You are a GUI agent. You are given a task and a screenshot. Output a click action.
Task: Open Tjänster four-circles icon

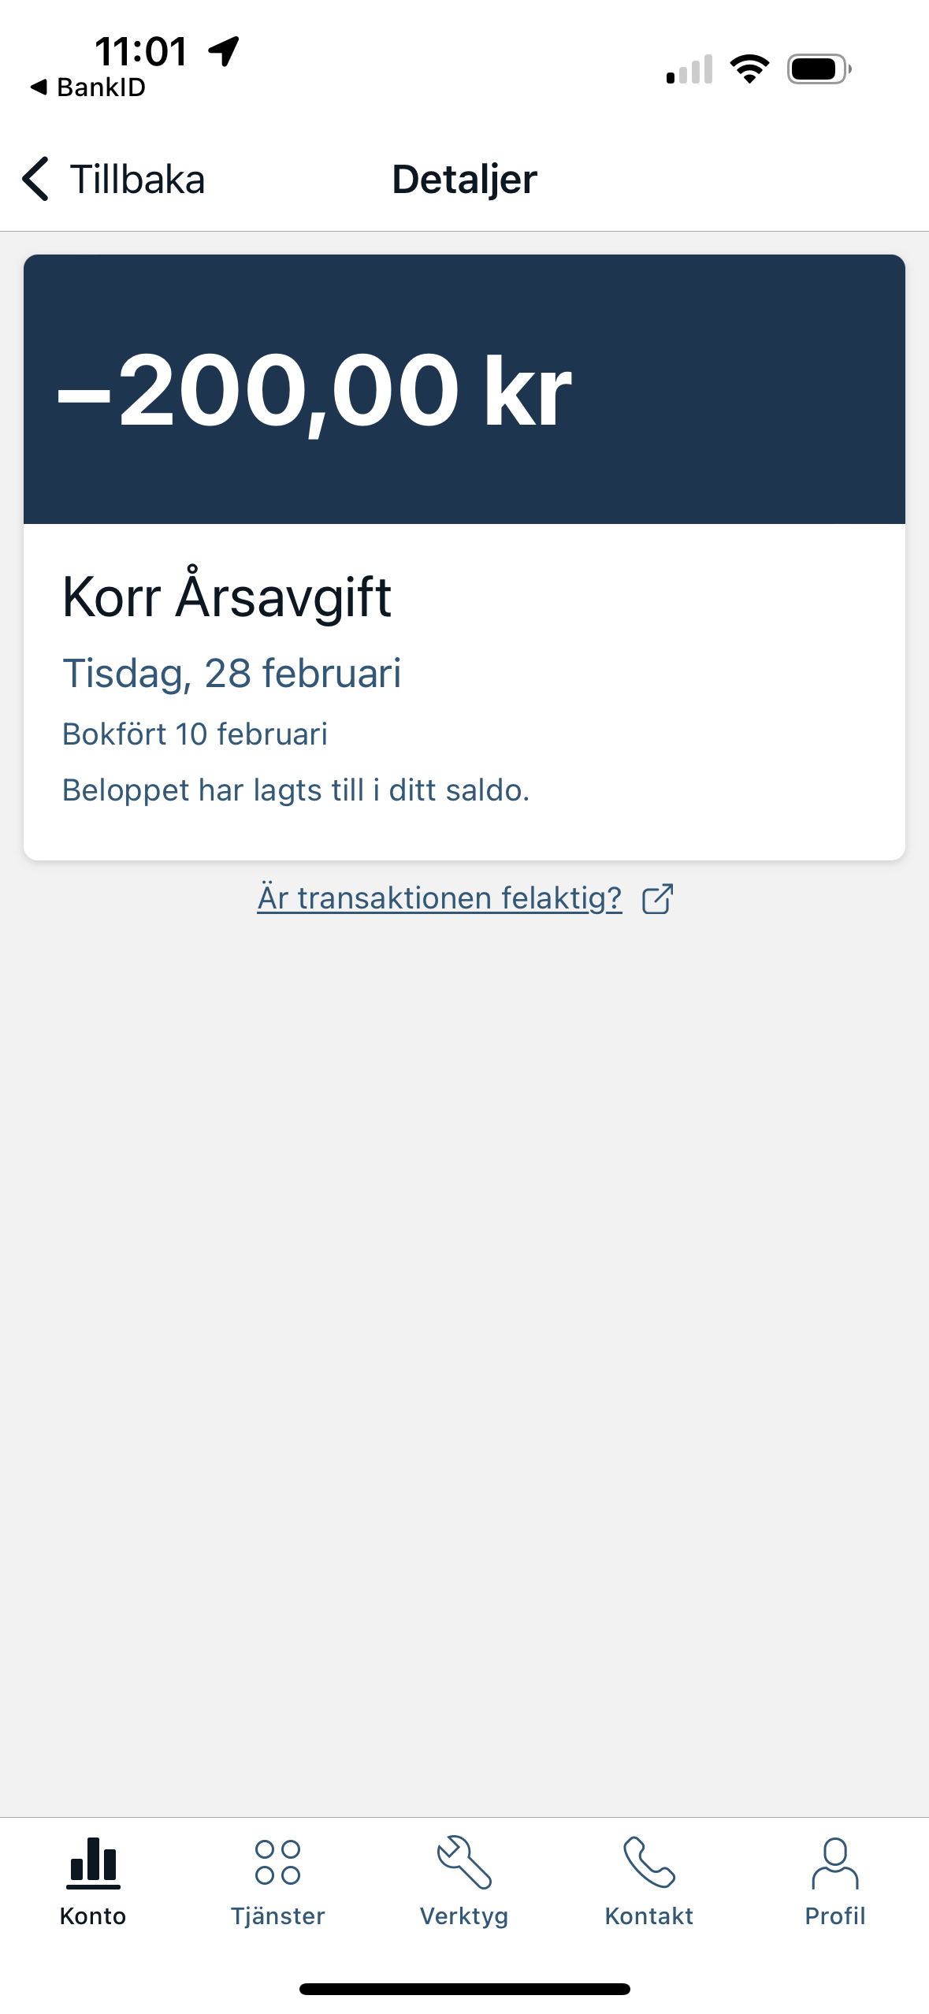click(277, 1863)
